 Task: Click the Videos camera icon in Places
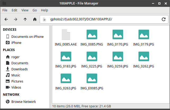click(8, 87)
